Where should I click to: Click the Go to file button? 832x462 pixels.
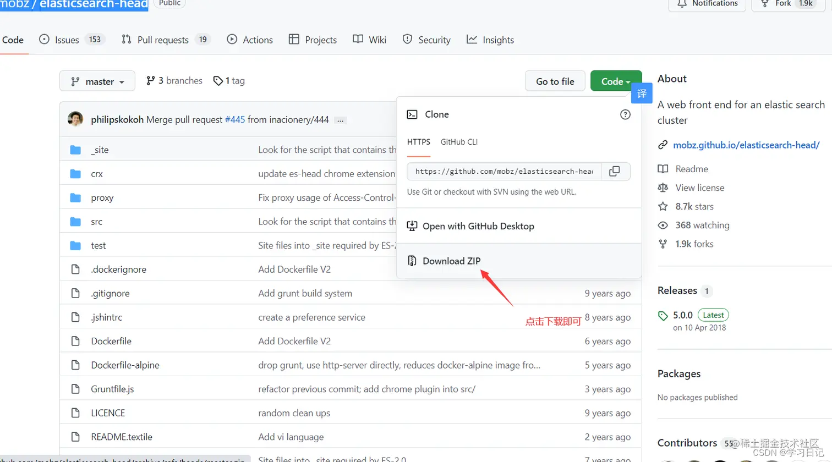click(555, 81)
